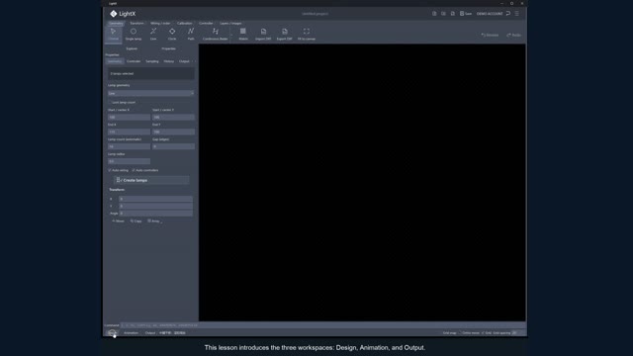Click the Demo Account label
This screenshot has height=356, width=633.
pyautogui.click(x=490, y=14)
